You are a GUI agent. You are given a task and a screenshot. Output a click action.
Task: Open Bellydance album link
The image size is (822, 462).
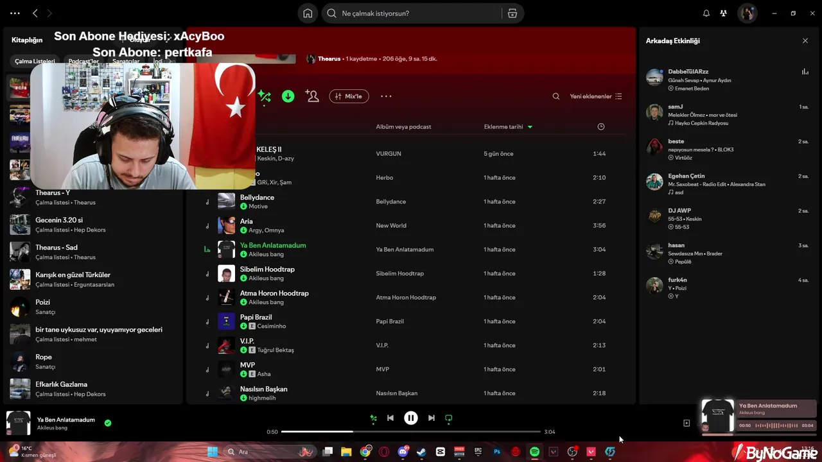tap(390, 201)
